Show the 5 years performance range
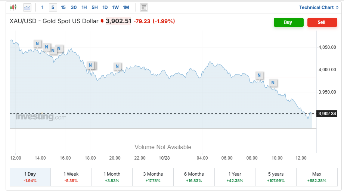The width and height of the screenshot is (344, 195). pyautogui.click(x=276, y=177)
